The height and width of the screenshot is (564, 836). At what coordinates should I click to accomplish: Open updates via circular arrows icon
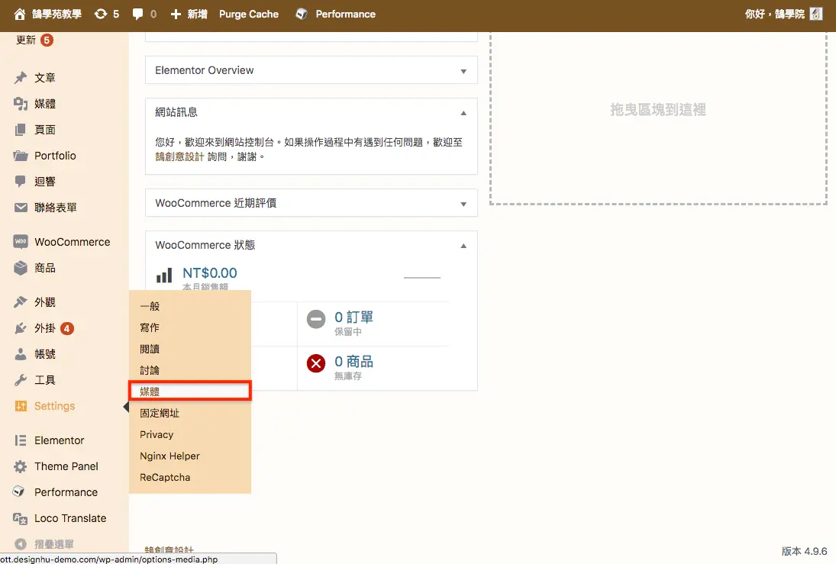pyautogui.click(x=101, y=15)
